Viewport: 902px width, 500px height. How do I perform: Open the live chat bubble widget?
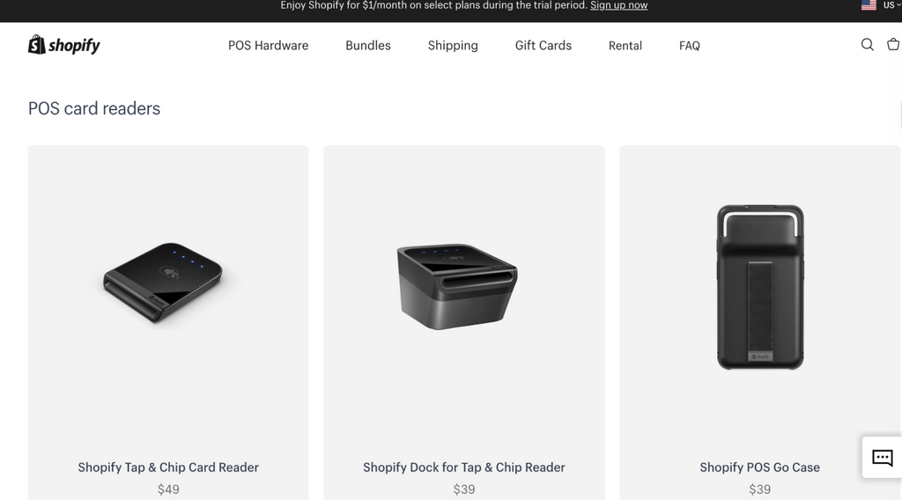[x=882, y=458]
